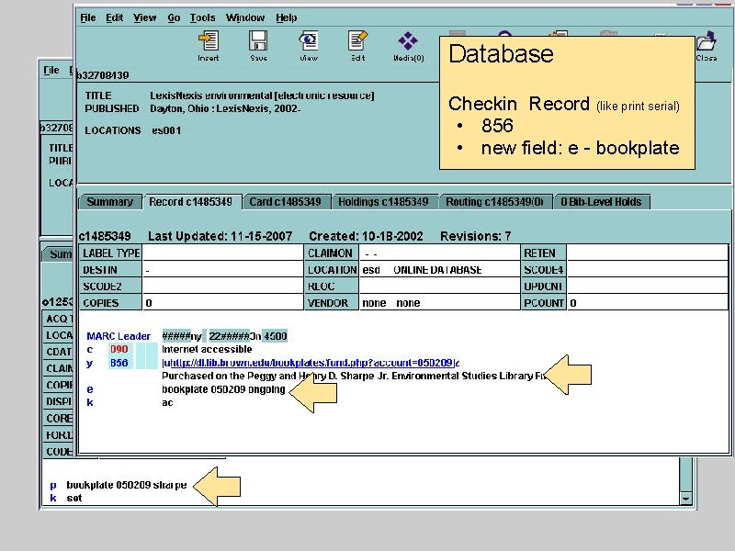Click 'bookplate 050209 sharpe' in back window

(x=127, y=485)
